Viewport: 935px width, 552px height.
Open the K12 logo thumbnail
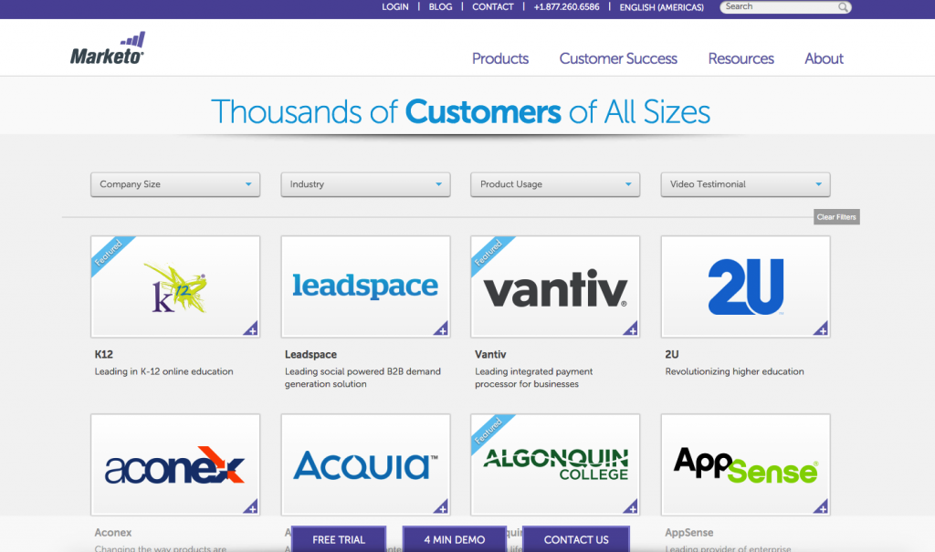click(x=175, y=286)
